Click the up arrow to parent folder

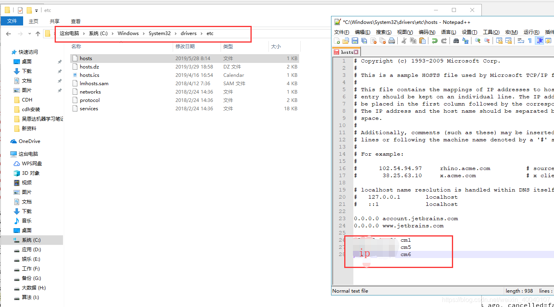[38, 33]
